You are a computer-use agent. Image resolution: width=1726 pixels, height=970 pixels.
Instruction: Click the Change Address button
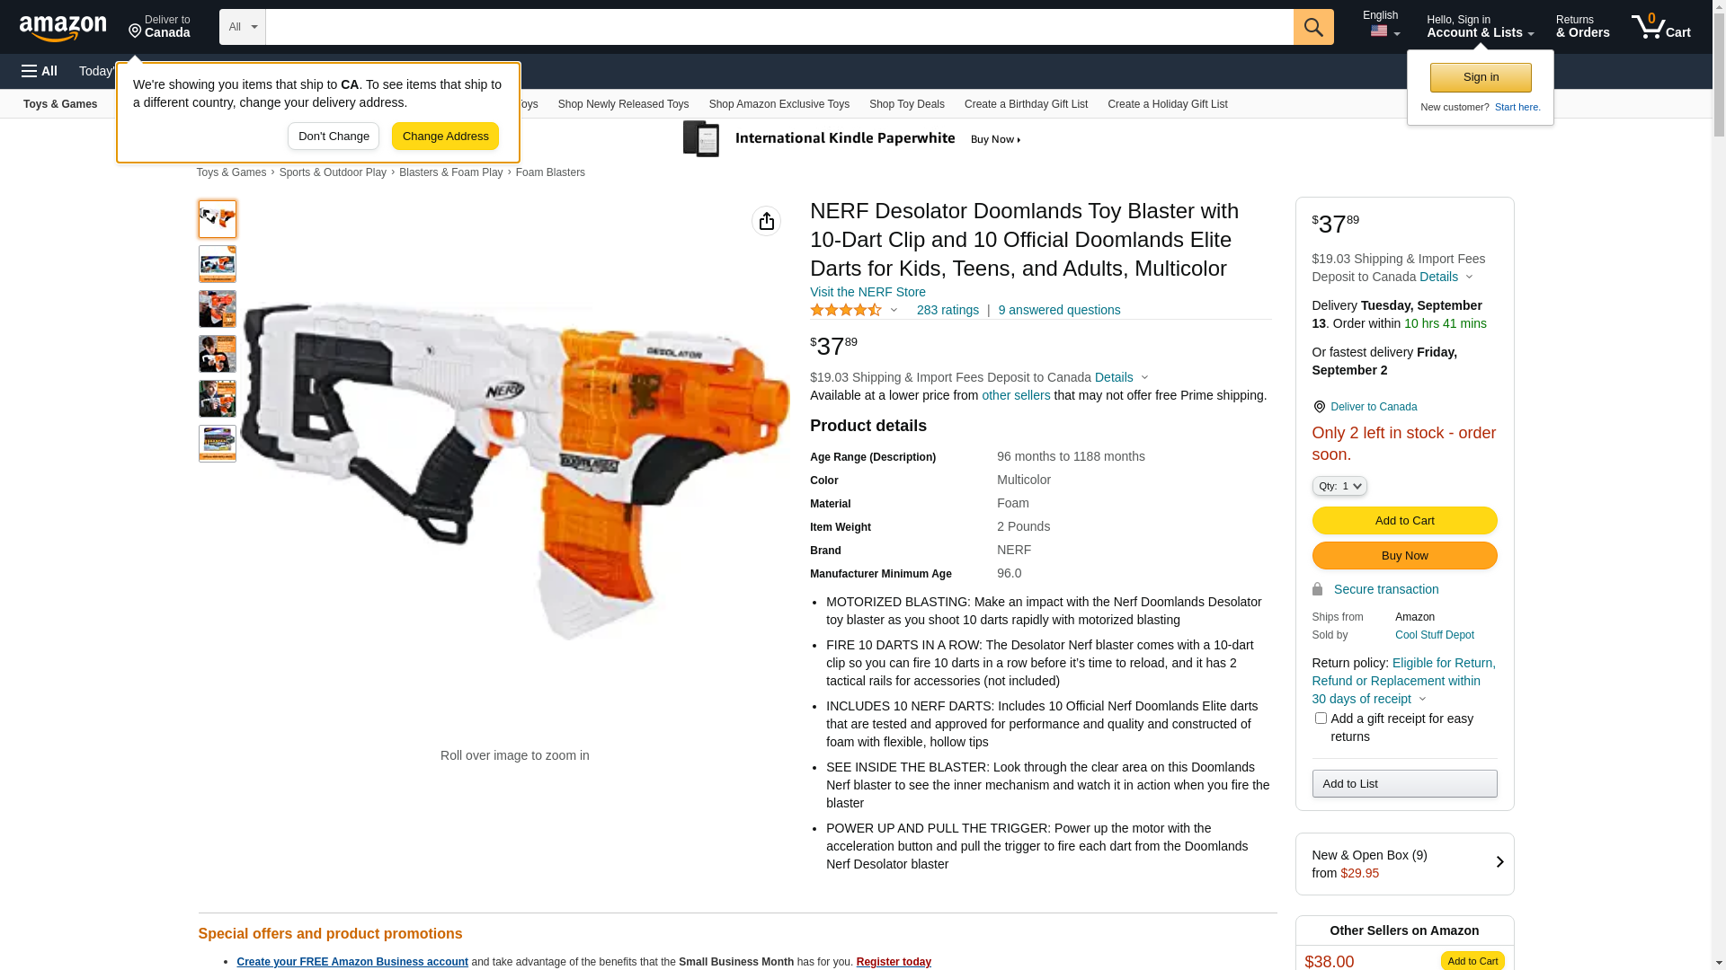point(445,137)
